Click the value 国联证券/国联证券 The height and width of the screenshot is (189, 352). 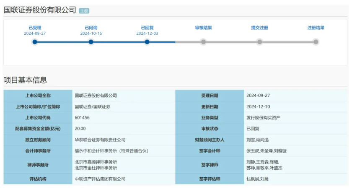pos(93,106)
